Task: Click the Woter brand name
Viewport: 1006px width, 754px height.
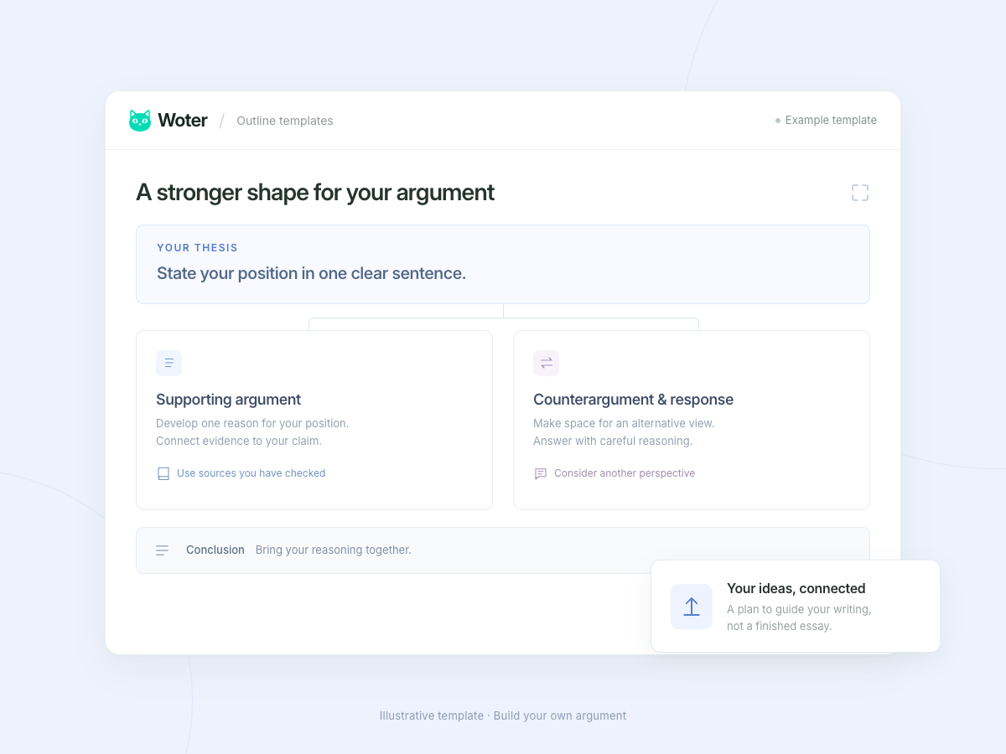Action: coord(183,121)
